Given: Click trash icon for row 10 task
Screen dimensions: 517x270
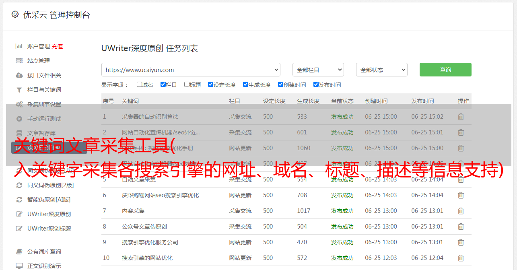Looking at the screenshot, I should [461, 258].
